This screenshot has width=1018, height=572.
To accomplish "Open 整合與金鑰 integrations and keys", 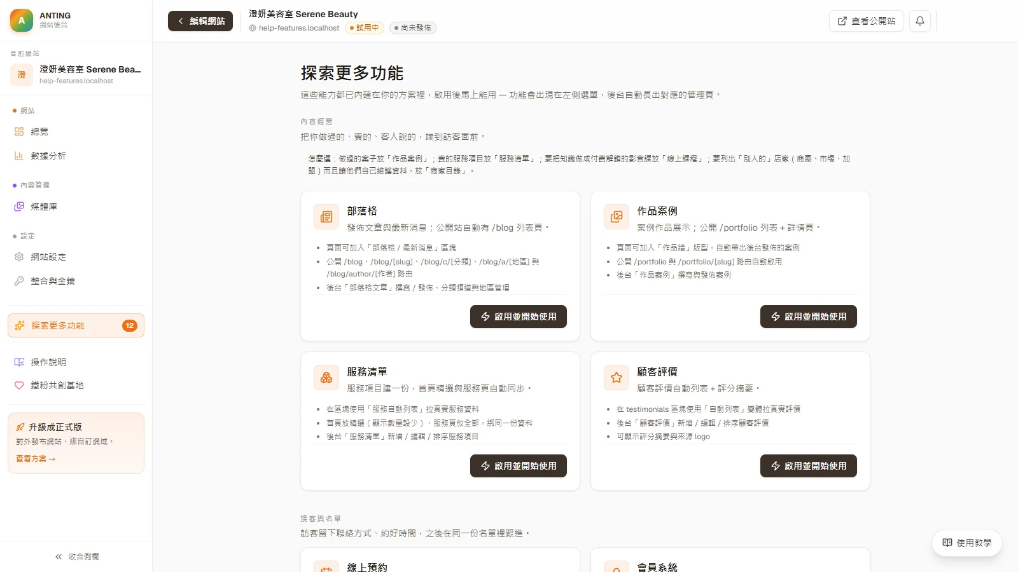I will 76,281.
